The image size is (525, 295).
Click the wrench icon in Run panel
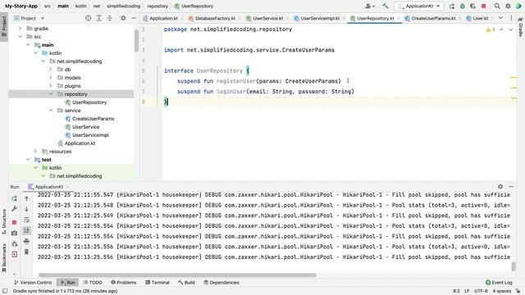14,209
